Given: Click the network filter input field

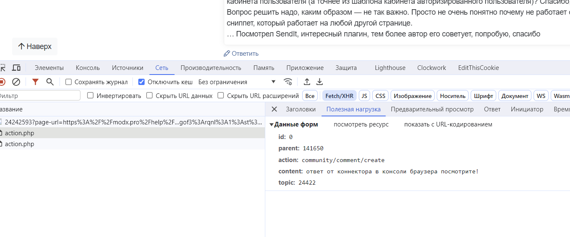Looking at the screenshot, I should click(39, 96).
